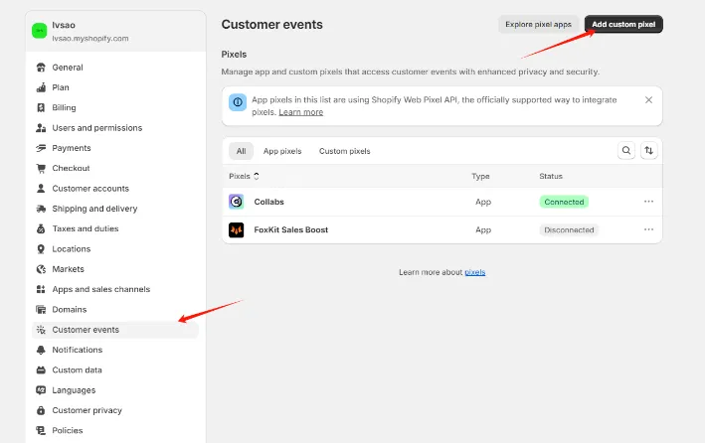The width and height of the screenshot is (705, 443).
Task: Click the FoxKit Sales Boost name
Action: [x=291, y=230]
